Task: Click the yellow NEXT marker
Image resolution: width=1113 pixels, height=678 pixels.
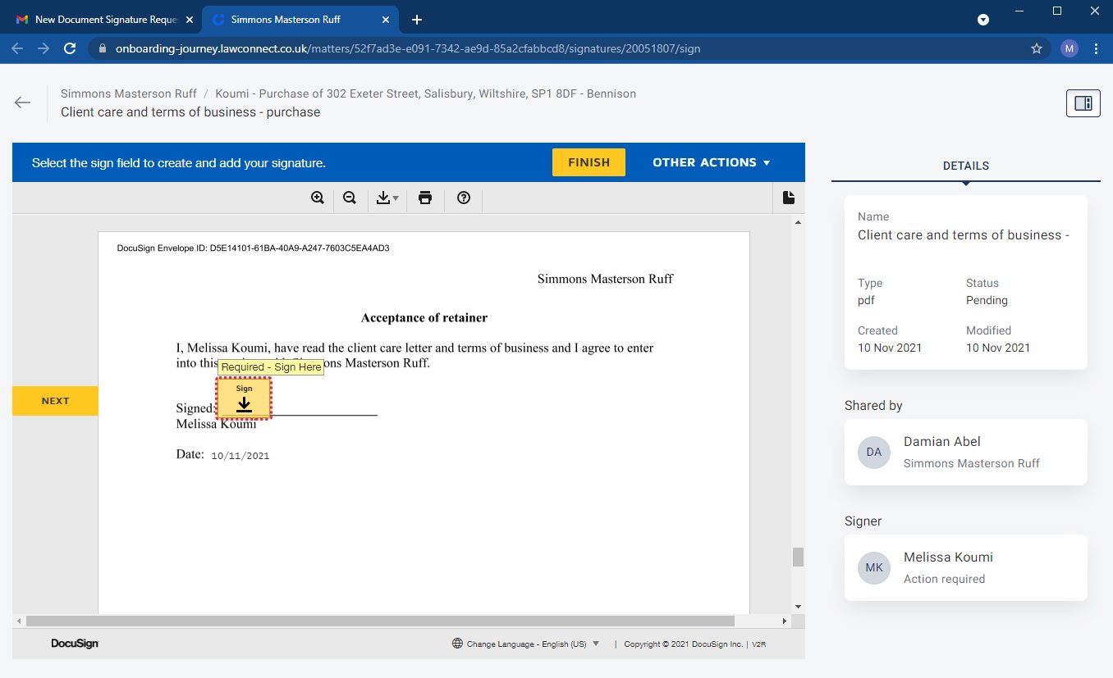Action: click(54, 400)
